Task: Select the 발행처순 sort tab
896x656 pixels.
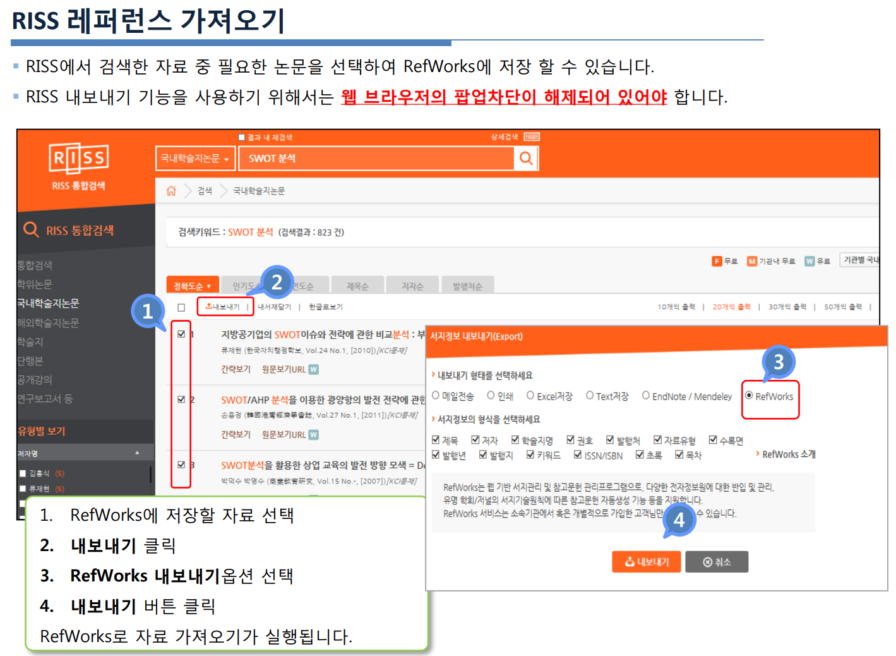Action: point(467,286)
